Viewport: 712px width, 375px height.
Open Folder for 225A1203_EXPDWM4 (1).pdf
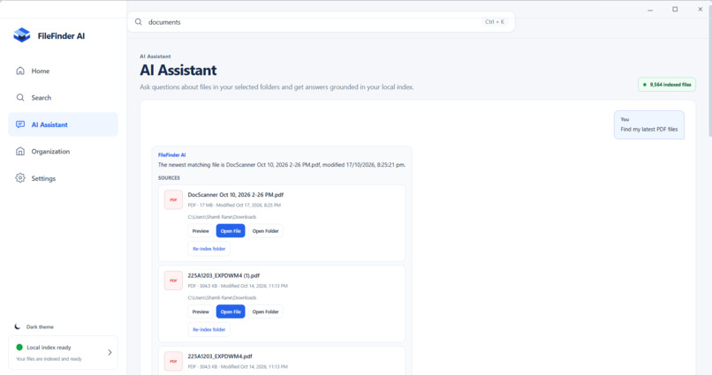[x=265, y=311]
